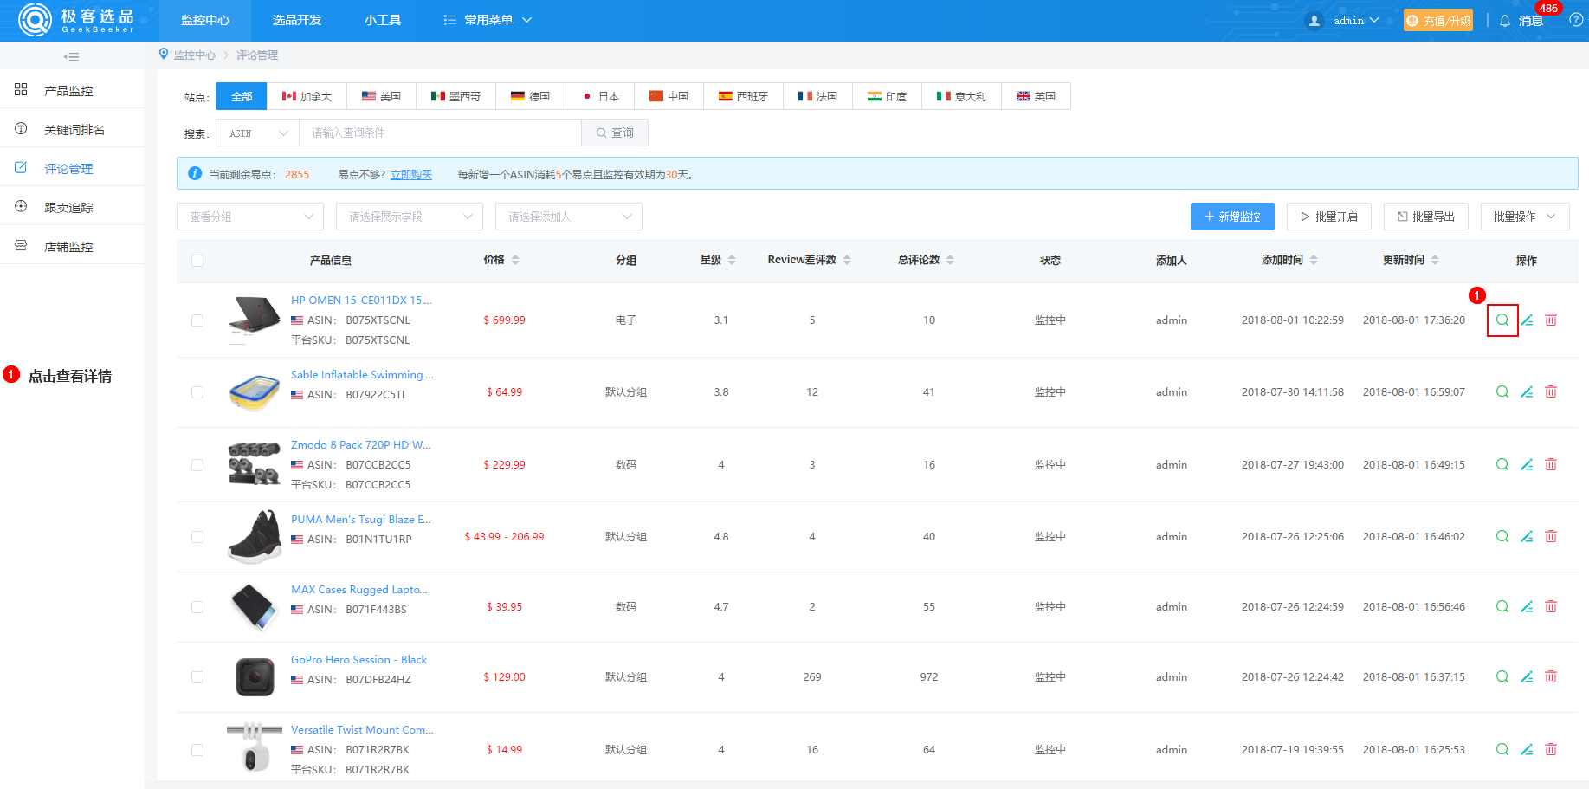Switch to 监控中心 top tab
1589x789 pixels.
click(205, 20)
